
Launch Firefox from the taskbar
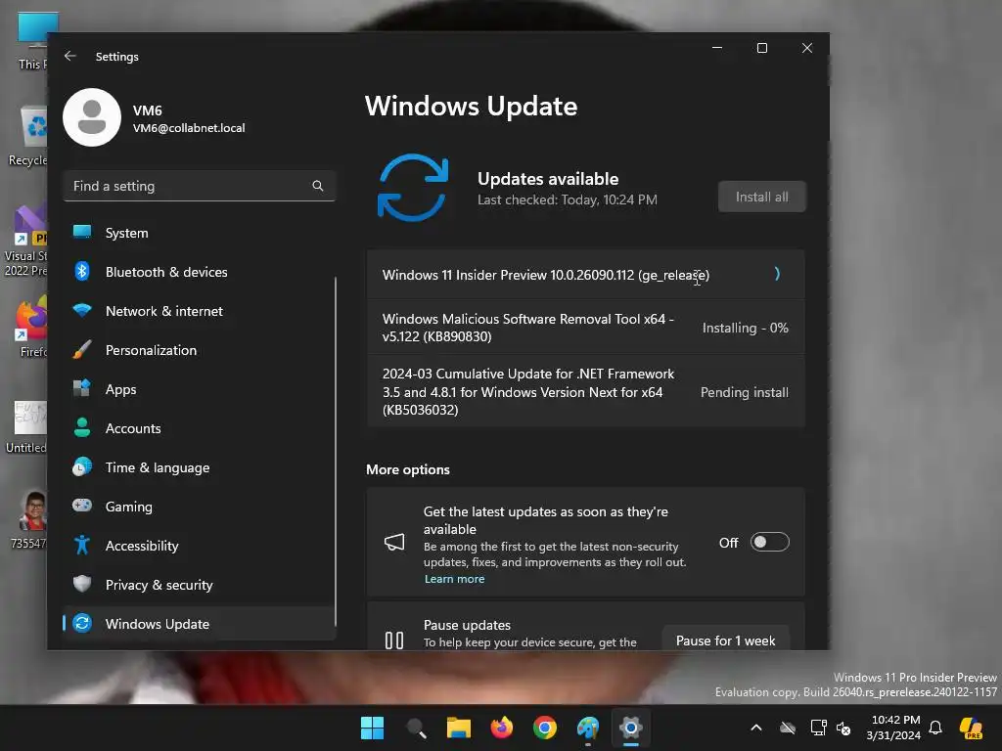point(502,728)
